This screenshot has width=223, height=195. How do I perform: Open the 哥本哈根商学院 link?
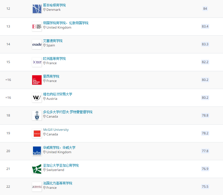point(54,5)
